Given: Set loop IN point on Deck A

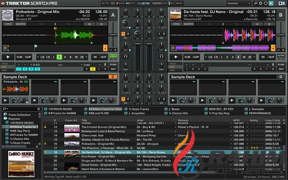Looking at the screenshot, I should [x=95, y=57].
